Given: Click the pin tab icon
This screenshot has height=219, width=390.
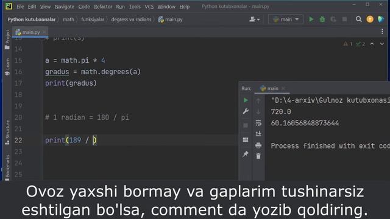Looking at the screenshot, I should (246, 154).
